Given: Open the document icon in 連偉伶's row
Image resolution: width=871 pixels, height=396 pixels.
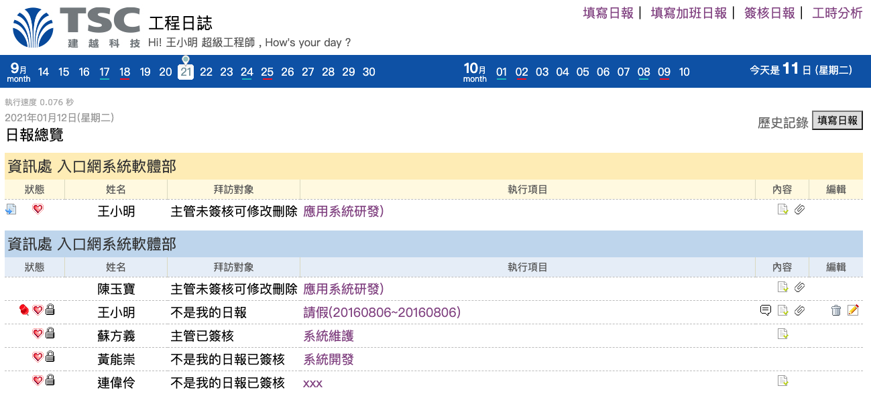Looking at the screenshot, I should [782, 381].
